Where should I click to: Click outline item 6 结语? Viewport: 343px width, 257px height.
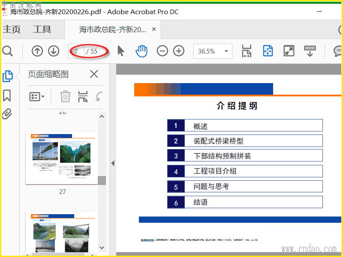[x=245, y=202]
